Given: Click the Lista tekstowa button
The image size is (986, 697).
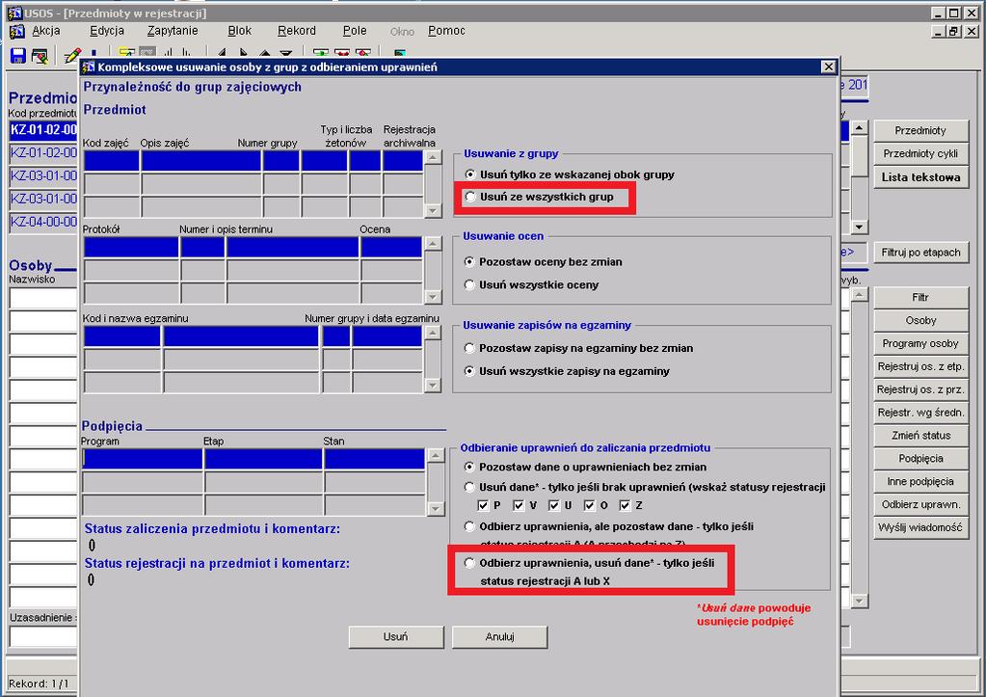Looking at the screenshot, I should tap(920, 177).
